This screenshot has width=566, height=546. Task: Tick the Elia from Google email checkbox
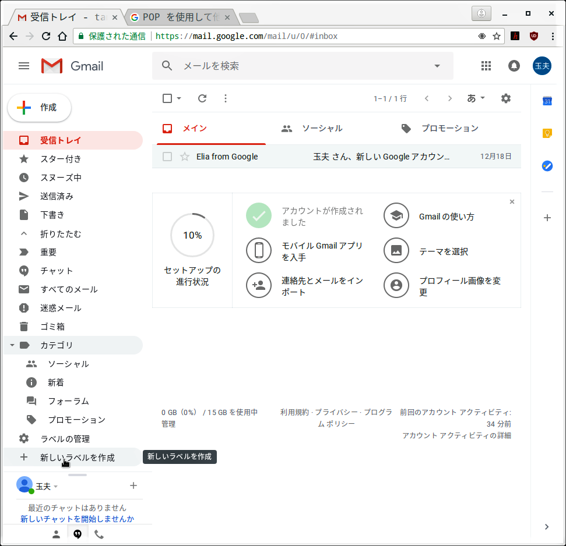pos(167,157)
